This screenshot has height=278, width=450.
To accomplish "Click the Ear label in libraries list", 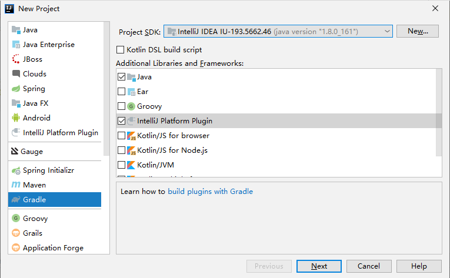I will tap(142, 92).
